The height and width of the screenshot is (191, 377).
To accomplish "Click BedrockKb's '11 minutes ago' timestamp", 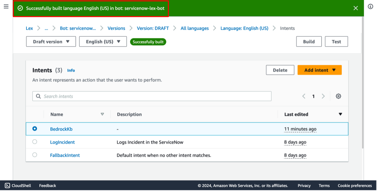I will [300, 129].
